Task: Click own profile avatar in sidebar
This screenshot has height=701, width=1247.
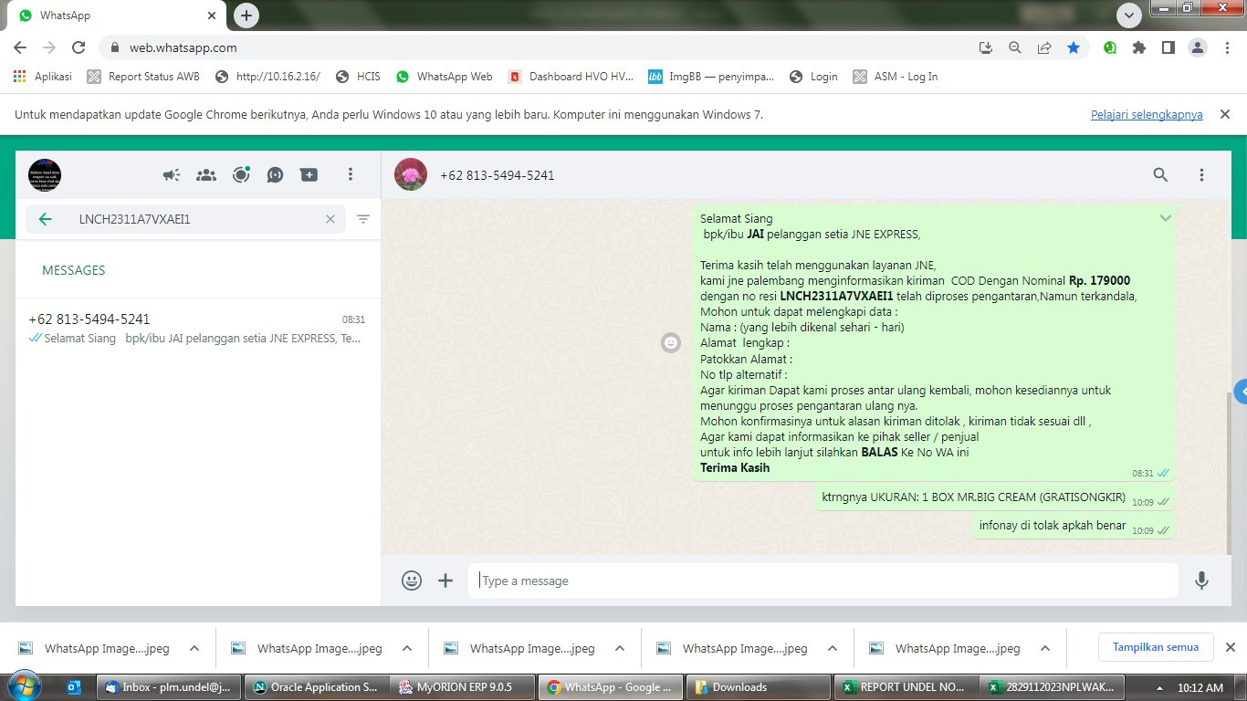Action: [45, 174]
